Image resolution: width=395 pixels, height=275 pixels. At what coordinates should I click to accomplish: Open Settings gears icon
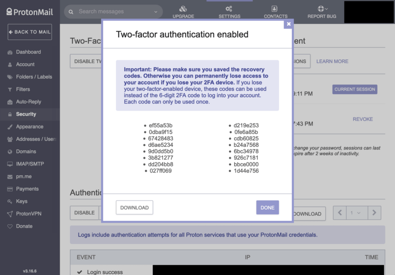tap(229, 9)
